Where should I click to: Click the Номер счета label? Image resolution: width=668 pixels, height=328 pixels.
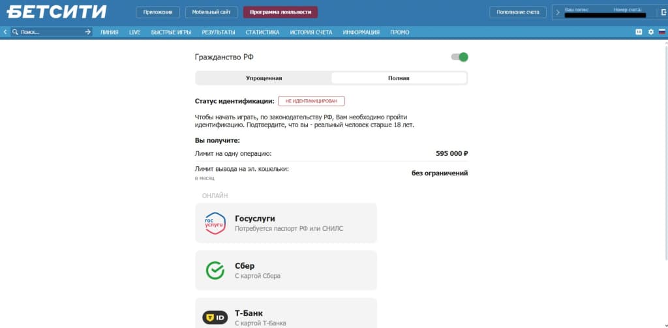coord(628,9)
